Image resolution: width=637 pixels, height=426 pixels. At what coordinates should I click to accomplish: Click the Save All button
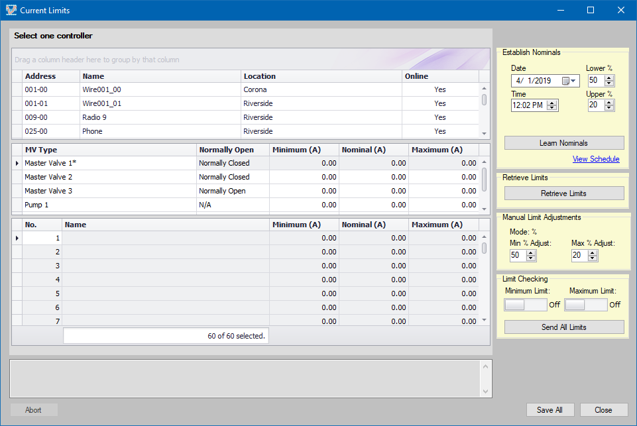tap(550, 409)
